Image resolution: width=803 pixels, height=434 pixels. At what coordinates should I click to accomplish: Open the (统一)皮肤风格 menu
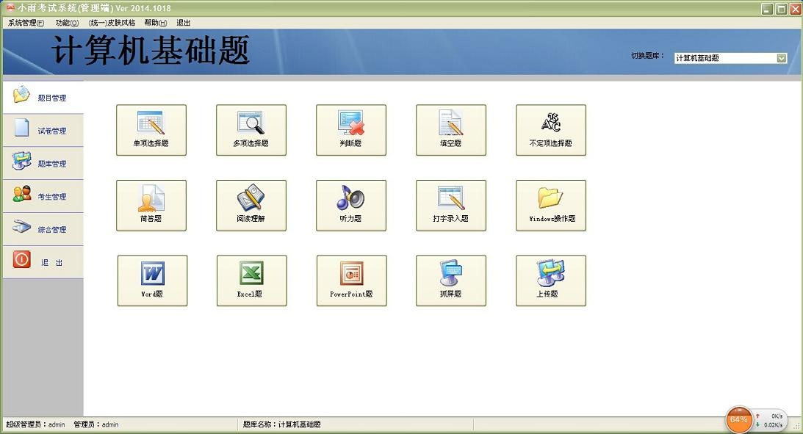(112, 23)
